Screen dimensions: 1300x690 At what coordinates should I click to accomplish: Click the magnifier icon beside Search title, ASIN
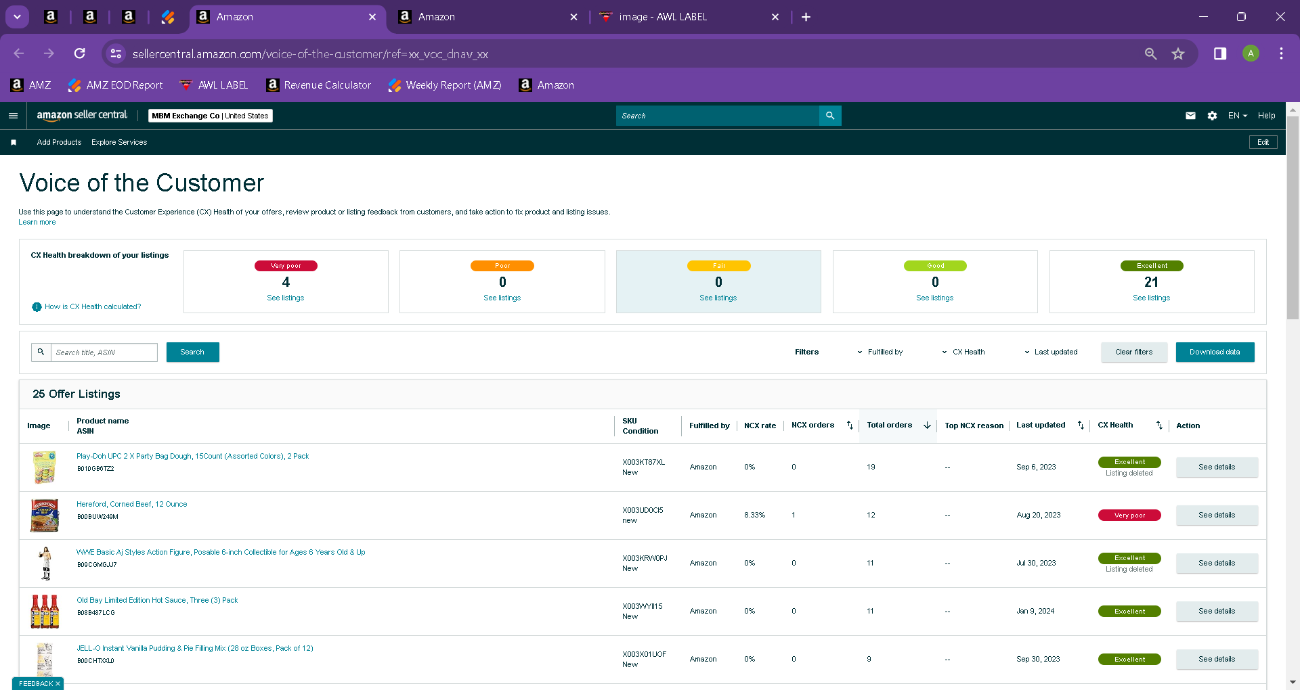[41, 352]
